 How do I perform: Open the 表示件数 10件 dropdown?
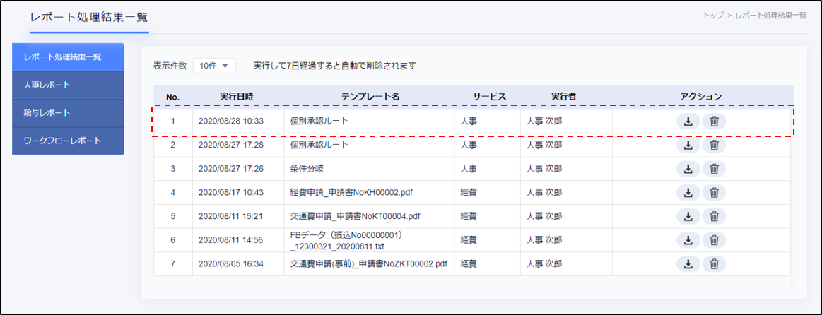tap(213, 66)
